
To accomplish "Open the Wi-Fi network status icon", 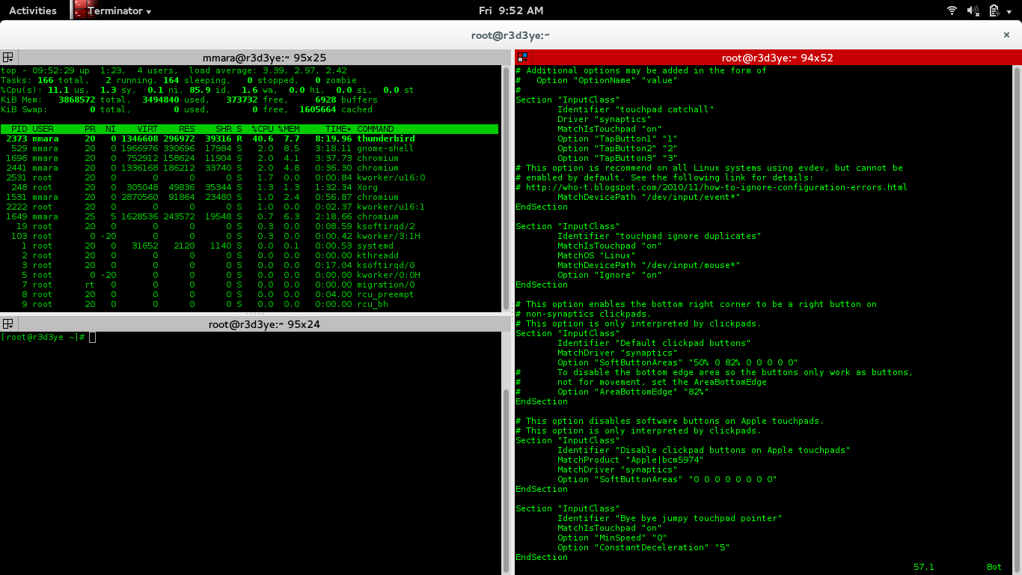I will tap(952, 10).
